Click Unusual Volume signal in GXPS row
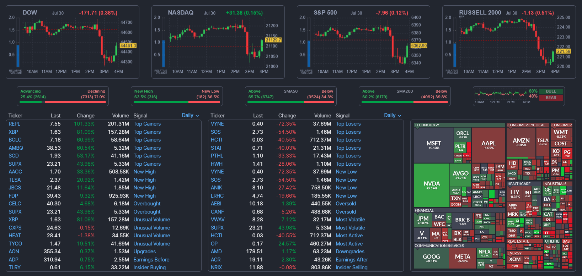582x276 pixels. [152, 228]
